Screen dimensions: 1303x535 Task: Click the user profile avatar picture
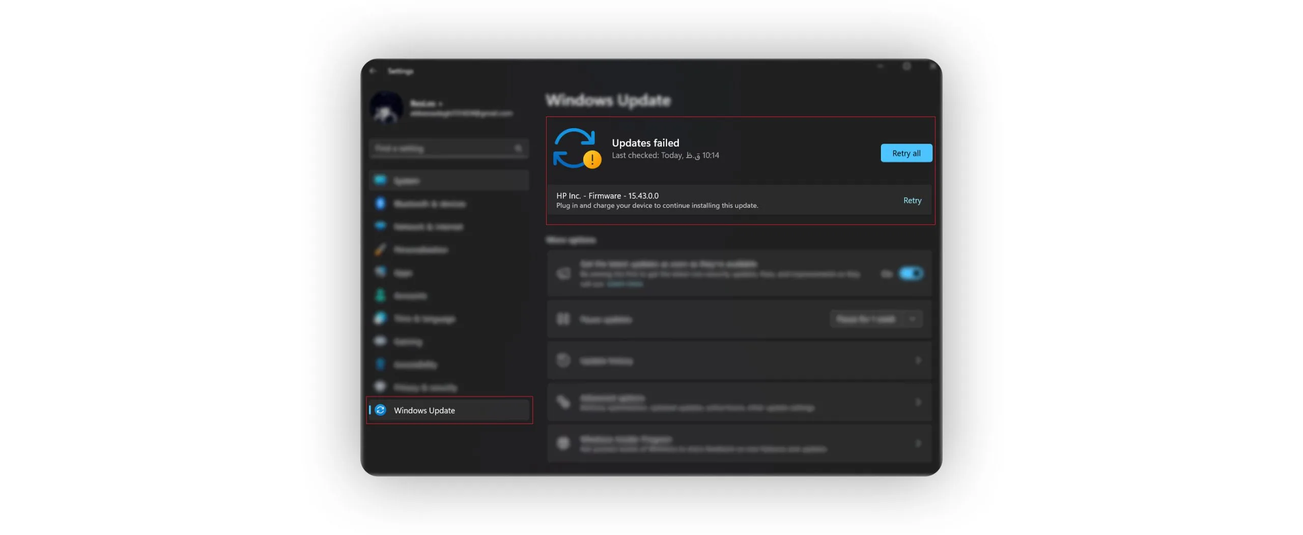(386, 108)
